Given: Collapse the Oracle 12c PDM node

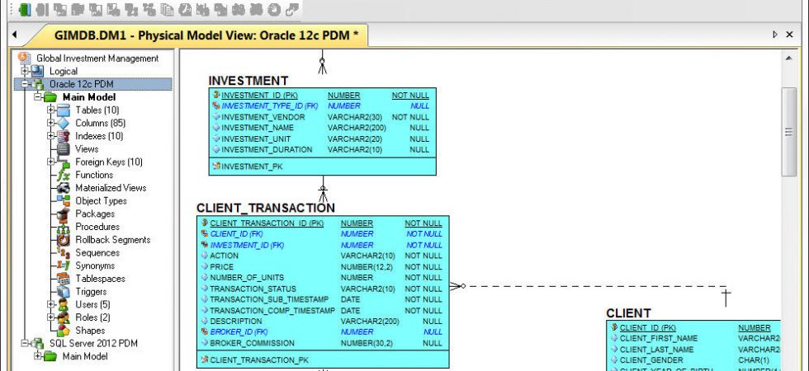Looking at the screenshot, I should pos(25,84).
